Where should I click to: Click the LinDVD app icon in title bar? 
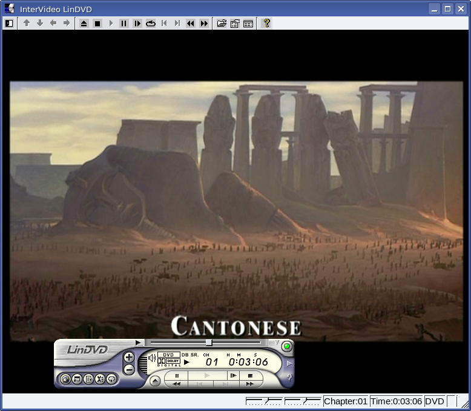pyautogui.click(x=10, y=8)
